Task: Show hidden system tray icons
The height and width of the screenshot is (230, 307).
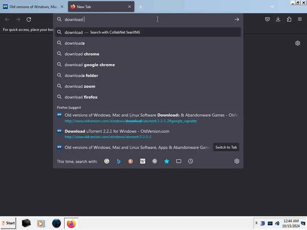Action: point(256,223)
